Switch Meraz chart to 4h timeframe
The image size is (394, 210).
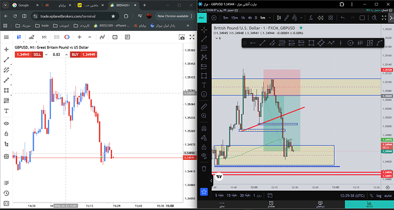click(x=250, y=18)
